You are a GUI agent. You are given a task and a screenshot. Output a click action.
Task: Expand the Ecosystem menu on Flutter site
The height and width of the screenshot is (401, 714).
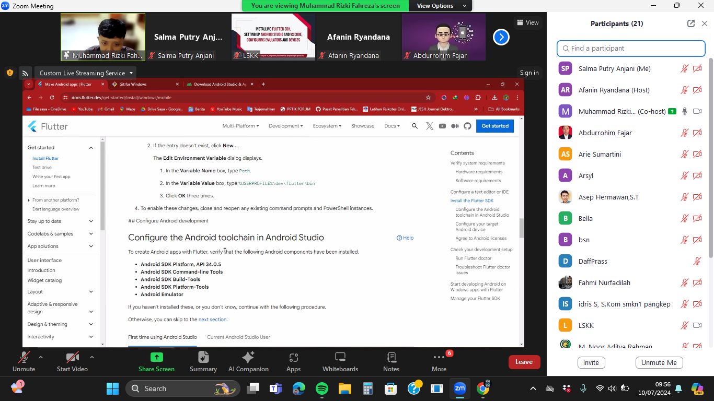[327, 126]
